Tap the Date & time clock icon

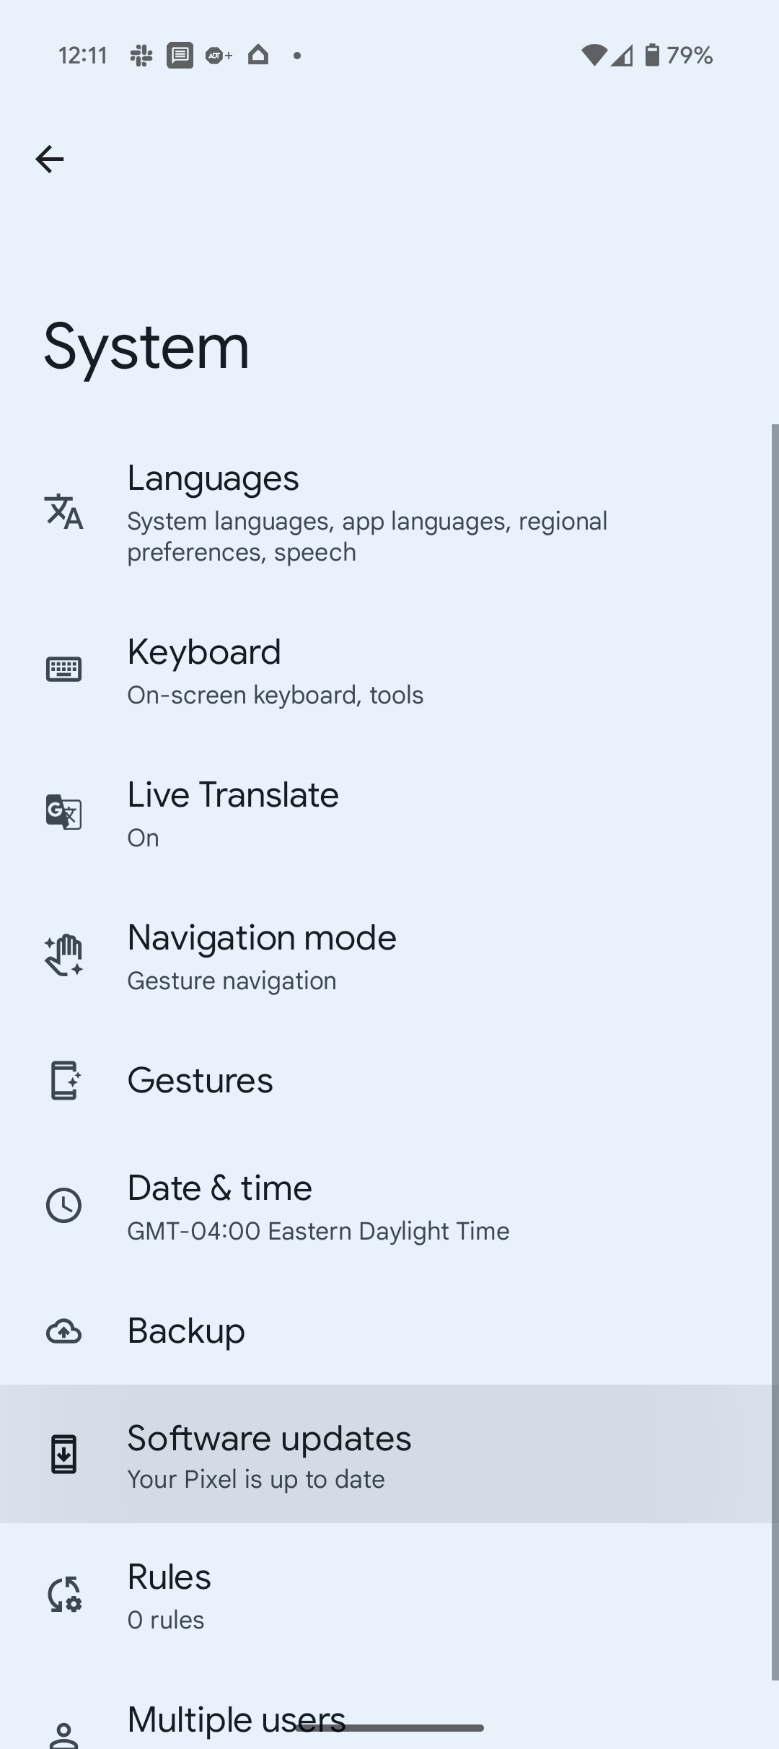point(63,1206)
